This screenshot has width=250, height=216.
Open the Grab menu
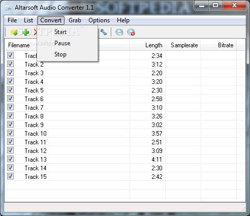[x=75, y=20]
